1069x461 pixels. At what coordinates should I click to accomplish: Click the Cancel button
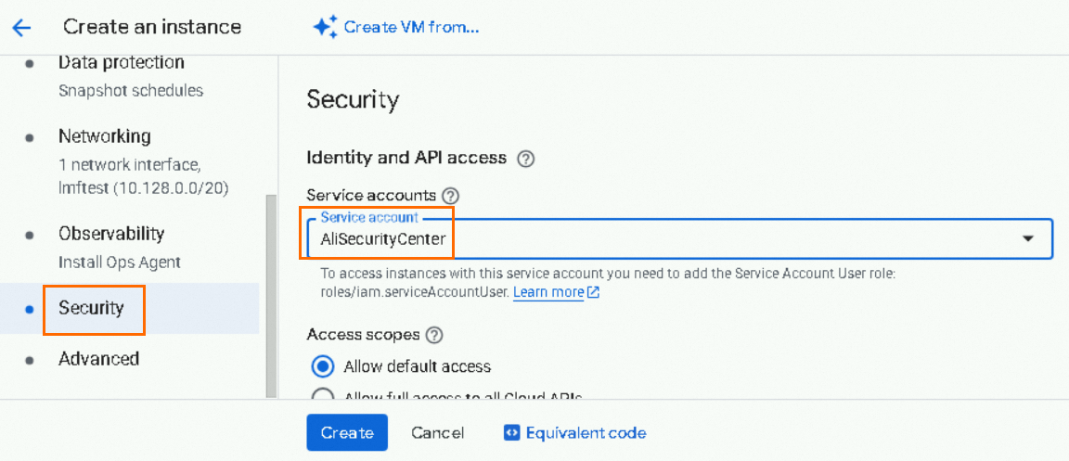437,432
